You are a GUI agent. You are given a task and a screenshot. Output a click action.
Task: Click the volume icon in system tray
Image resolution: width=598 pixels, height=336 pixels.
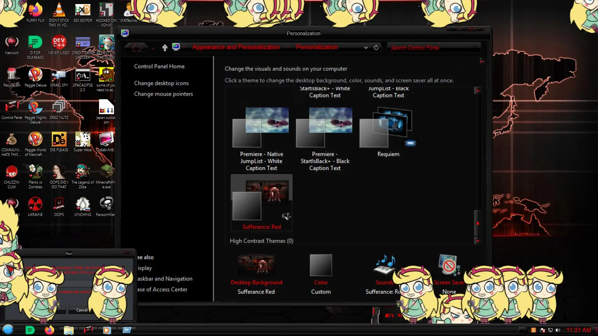[x=558, y=330]
